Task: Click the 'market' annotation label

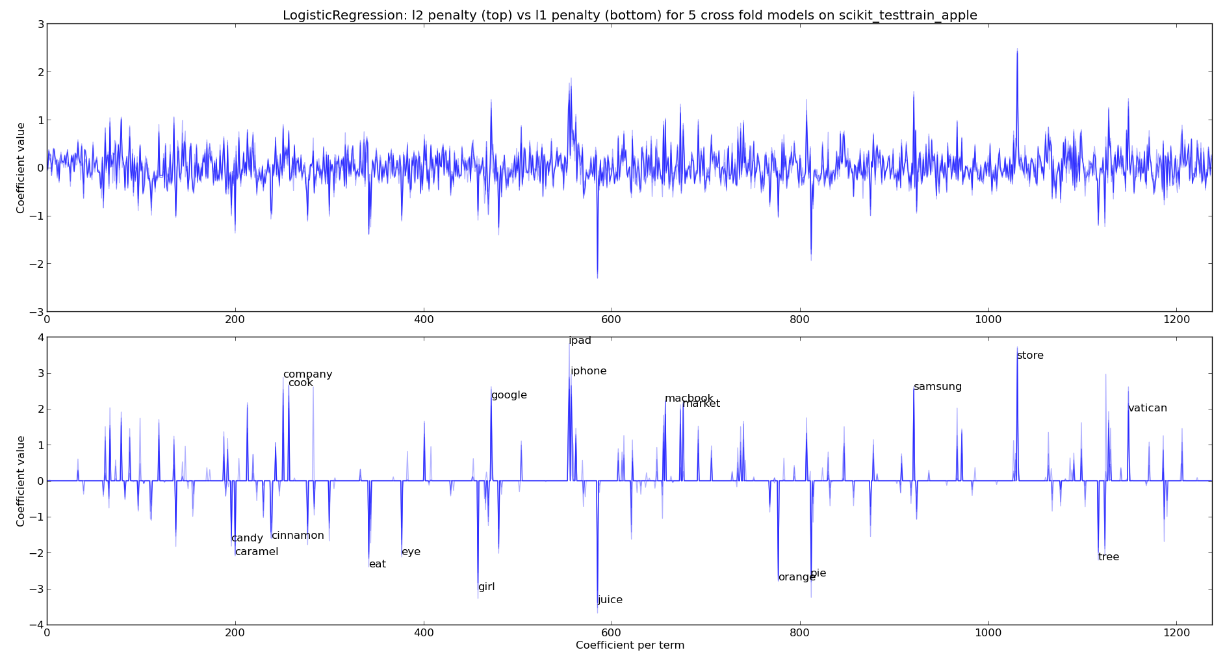Action: (701, 404)
